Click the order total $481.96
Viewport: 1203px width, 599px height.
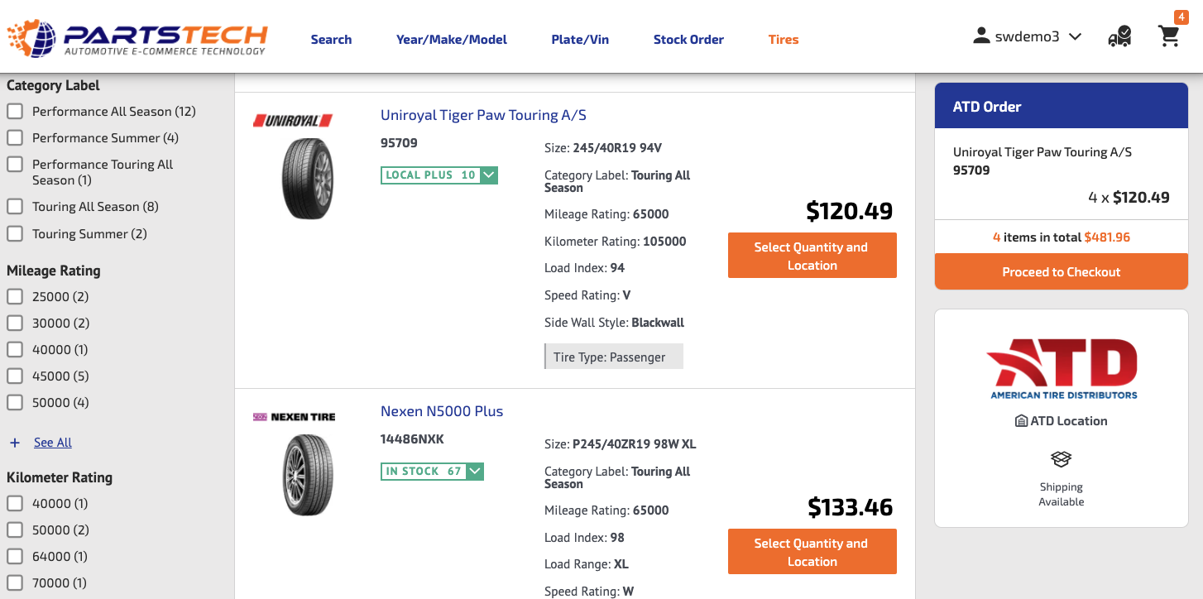1107,237
